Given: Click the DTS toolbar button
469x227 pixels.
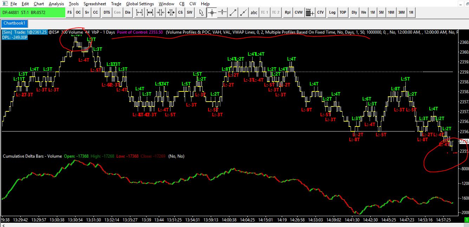Looking at the screenshot, I should 107,12.
